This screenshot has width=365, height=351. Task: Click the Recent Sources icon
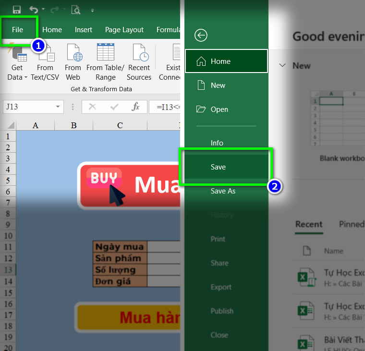tap(139, 62)
